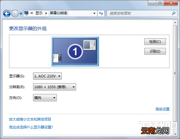Click the scrollbar up arrow
The image size is (180, 139).
pos(175,22)
